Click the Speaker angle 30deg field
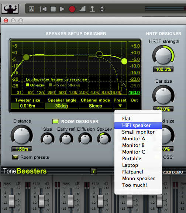 (x=62, y=106)
